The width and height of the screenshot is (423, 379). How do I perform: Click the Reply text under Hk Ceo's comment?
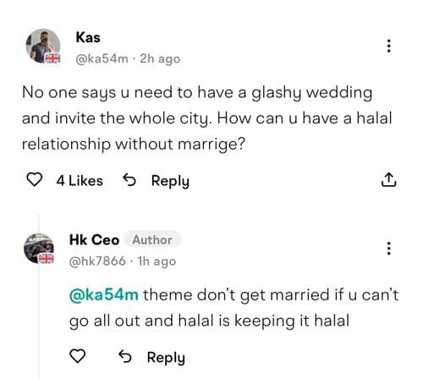[x=166, y=358]
